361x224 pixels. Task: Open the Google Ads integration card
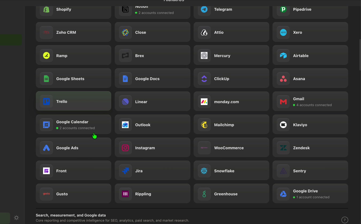tap(74, 147)
